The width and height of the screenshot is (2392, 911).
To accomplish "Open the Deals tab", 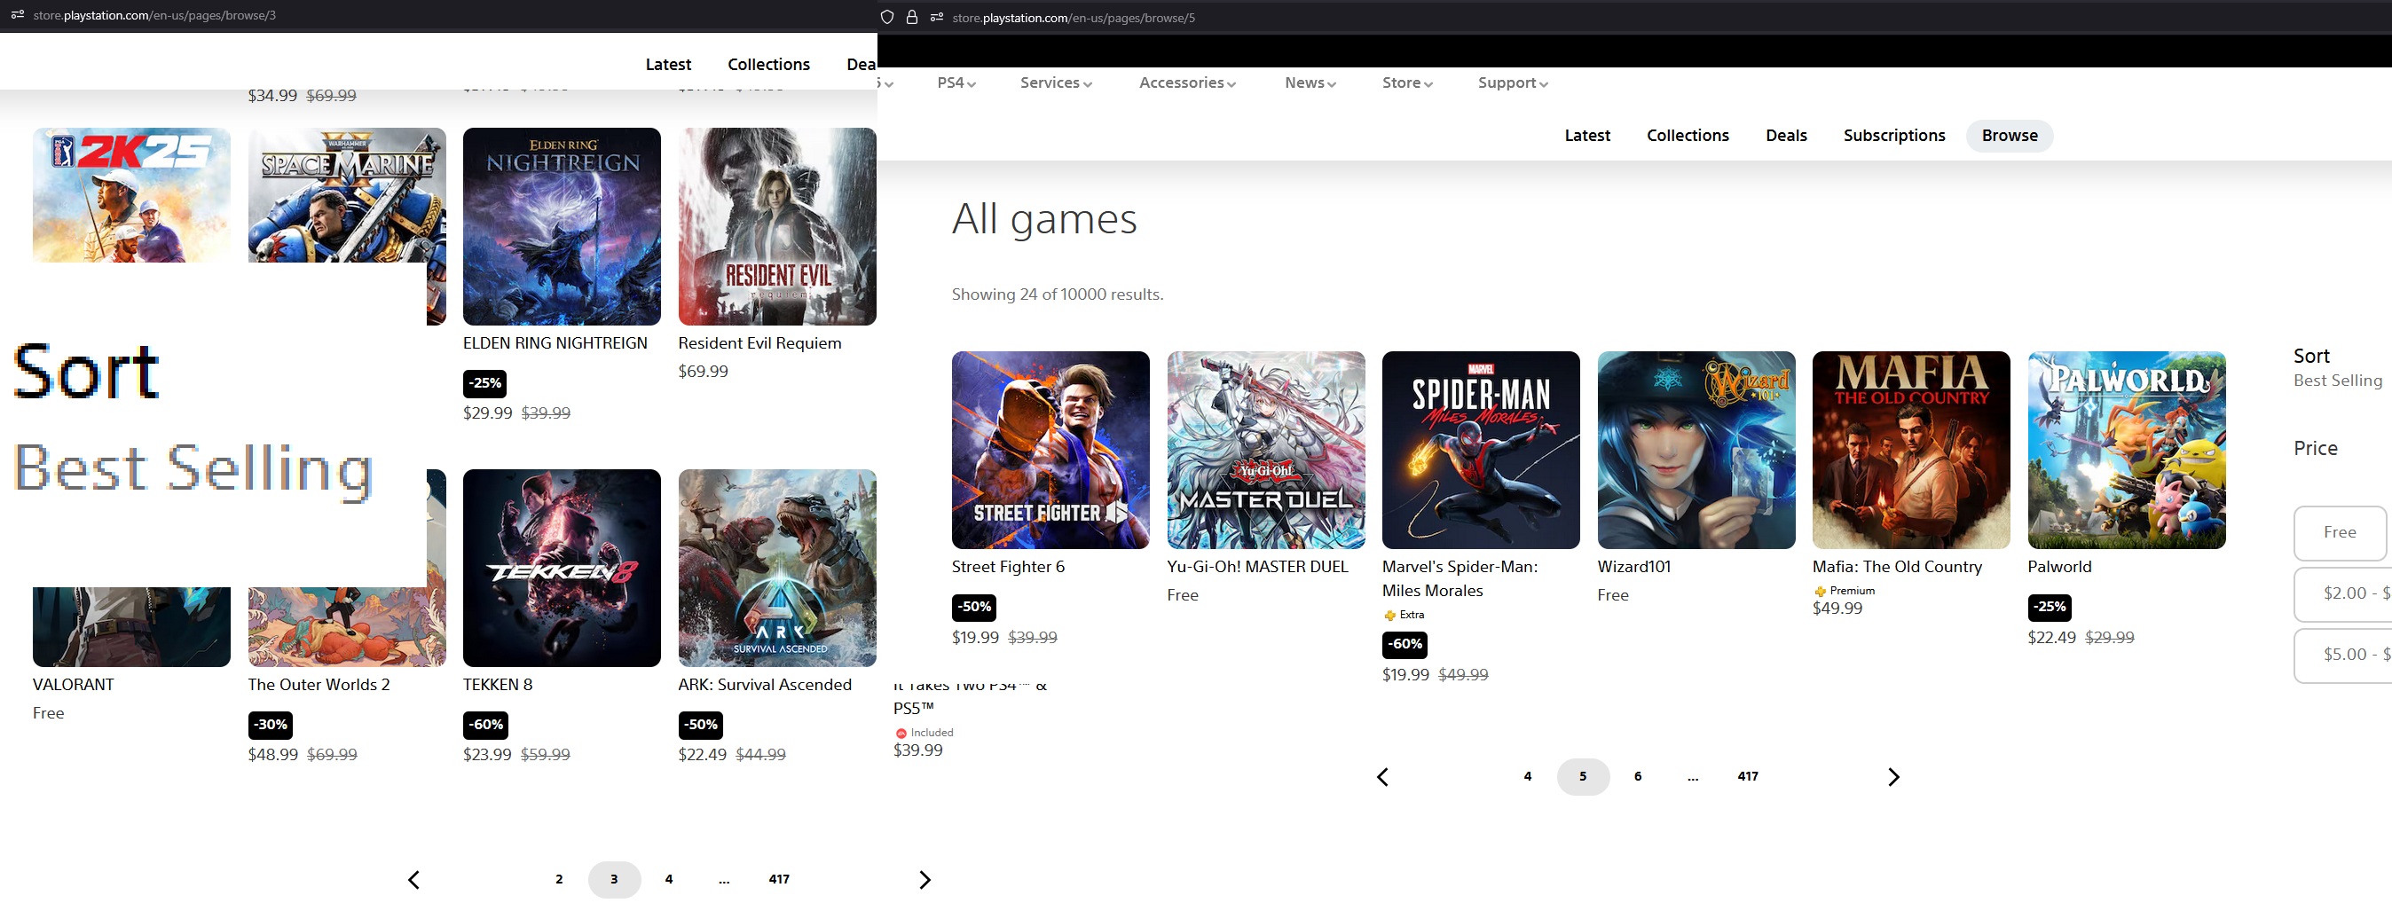I will click(x=1786, y=136).
